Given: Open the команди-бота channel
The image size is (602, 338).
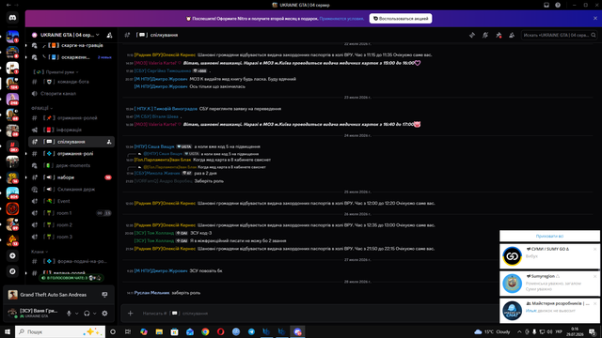Looking at the screenshot, I should click(71, 82).
